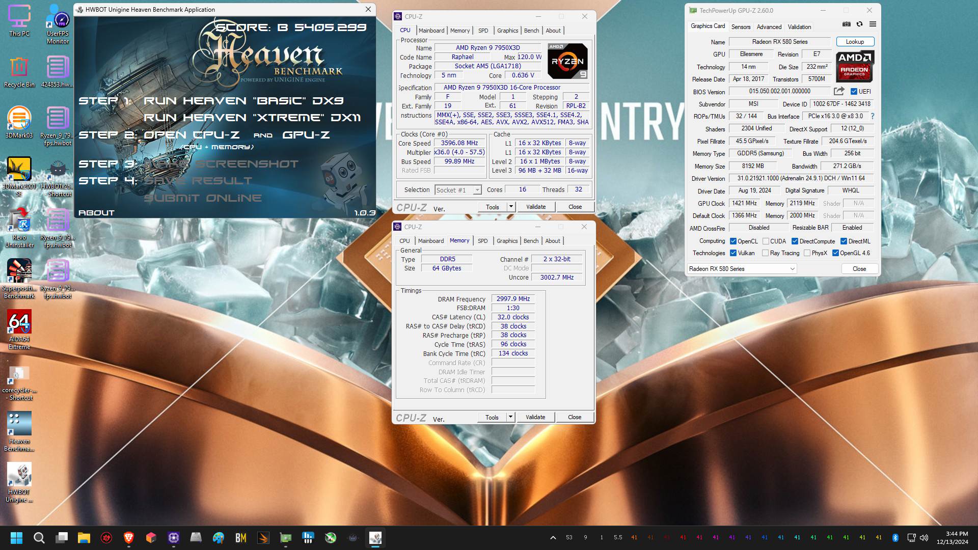Image resolution: width=978 pixels, height=550 pixels.
Task: Open the 3DMark2001 SE desktop shortcut
Action: [x=19, y=177]
